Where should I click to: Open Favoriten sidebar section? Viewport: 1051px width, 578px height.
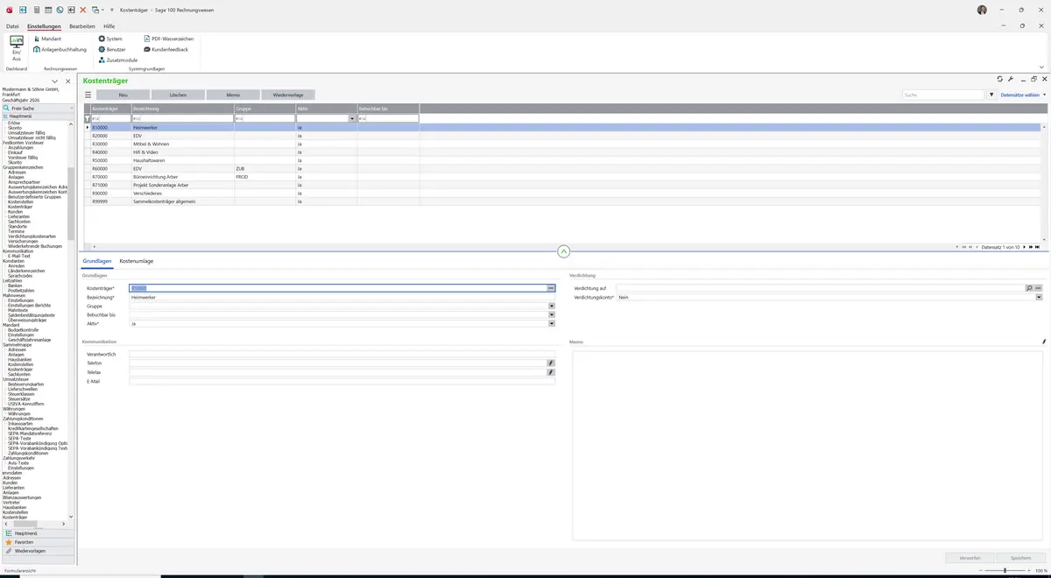pyautogui.click(x=38, y=542)
